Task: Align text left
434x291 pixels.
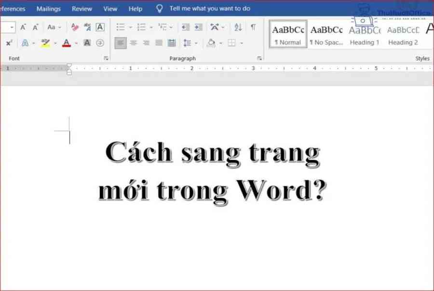Action: [121, 43]
